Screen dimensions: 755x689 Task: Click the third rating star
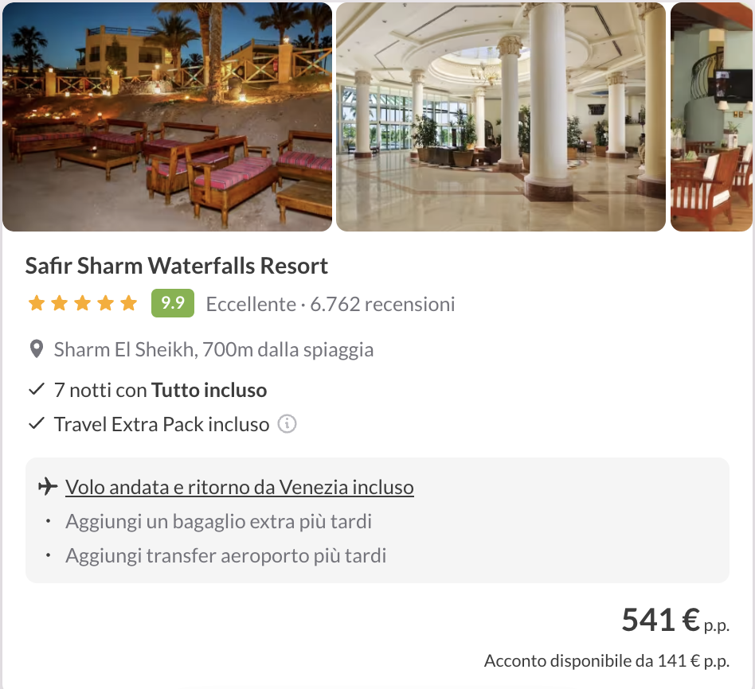82,303
